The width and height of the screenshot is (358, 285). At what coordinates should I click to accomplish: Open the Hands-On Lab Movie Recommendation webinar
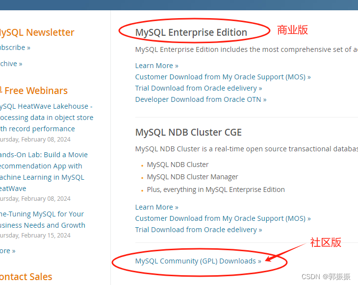[x=44, y=172]
